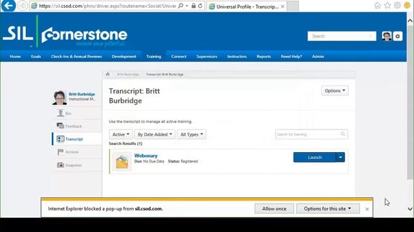Open the Need Help? menu
This screenshot has height=232, width=414.
coord(291,56)
